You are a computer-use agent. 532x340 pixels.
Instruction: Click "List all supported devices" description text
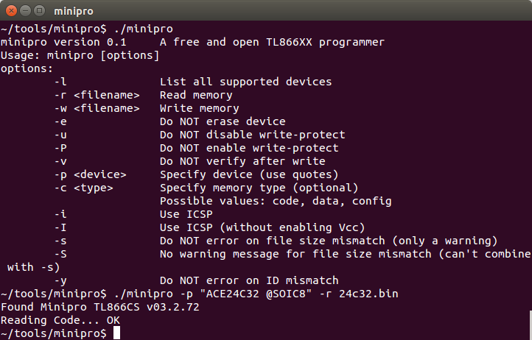click(245, 82)
